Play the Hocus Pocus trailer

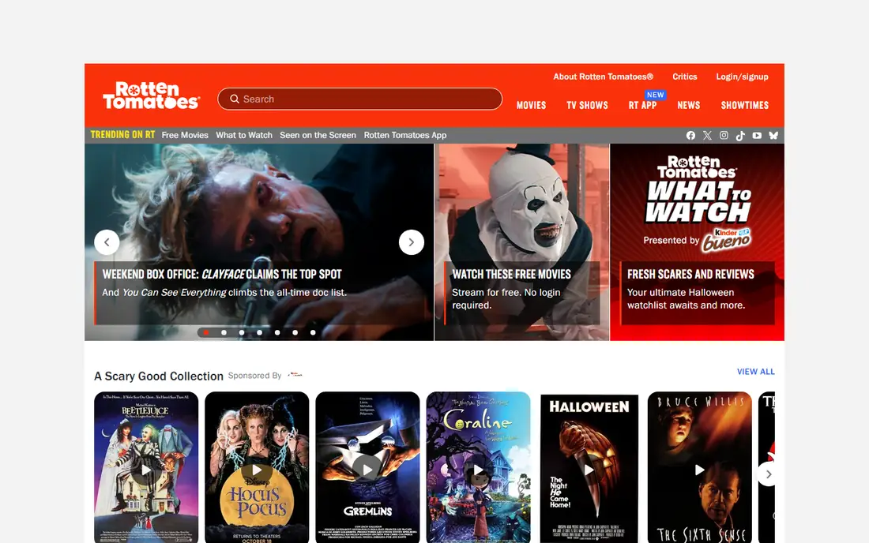tap(257, 470)
